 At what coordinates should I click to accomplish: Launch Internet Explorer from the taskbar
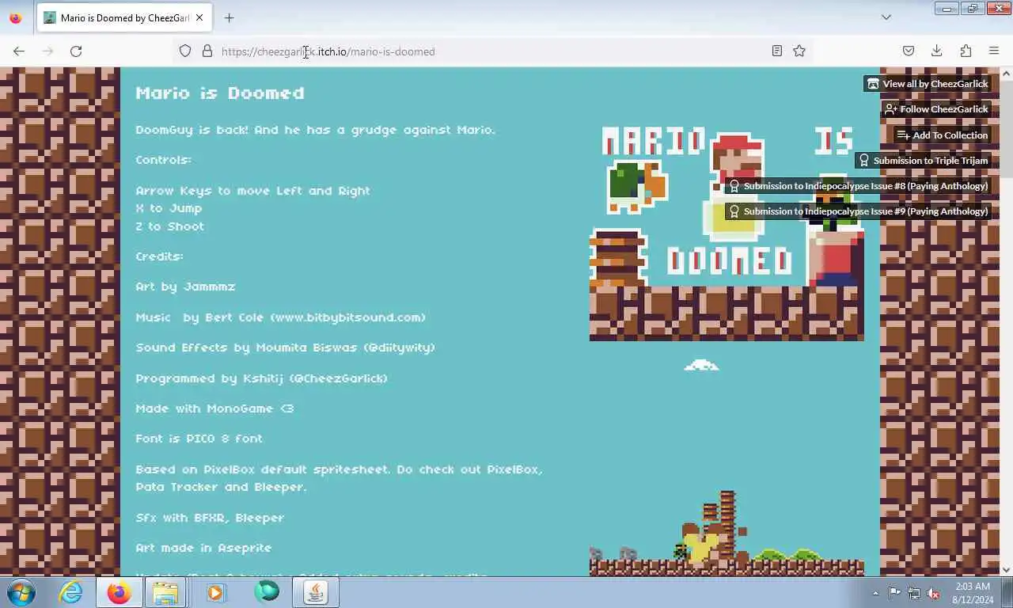pyautogui.click(x=70, y=592)
